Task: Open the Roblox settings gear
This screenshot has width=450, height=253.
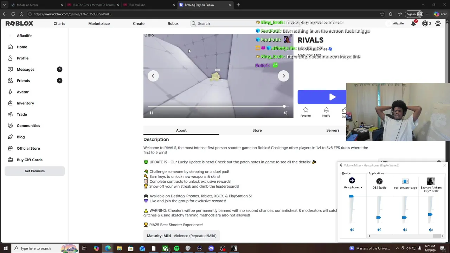Action: pos(438,24)
